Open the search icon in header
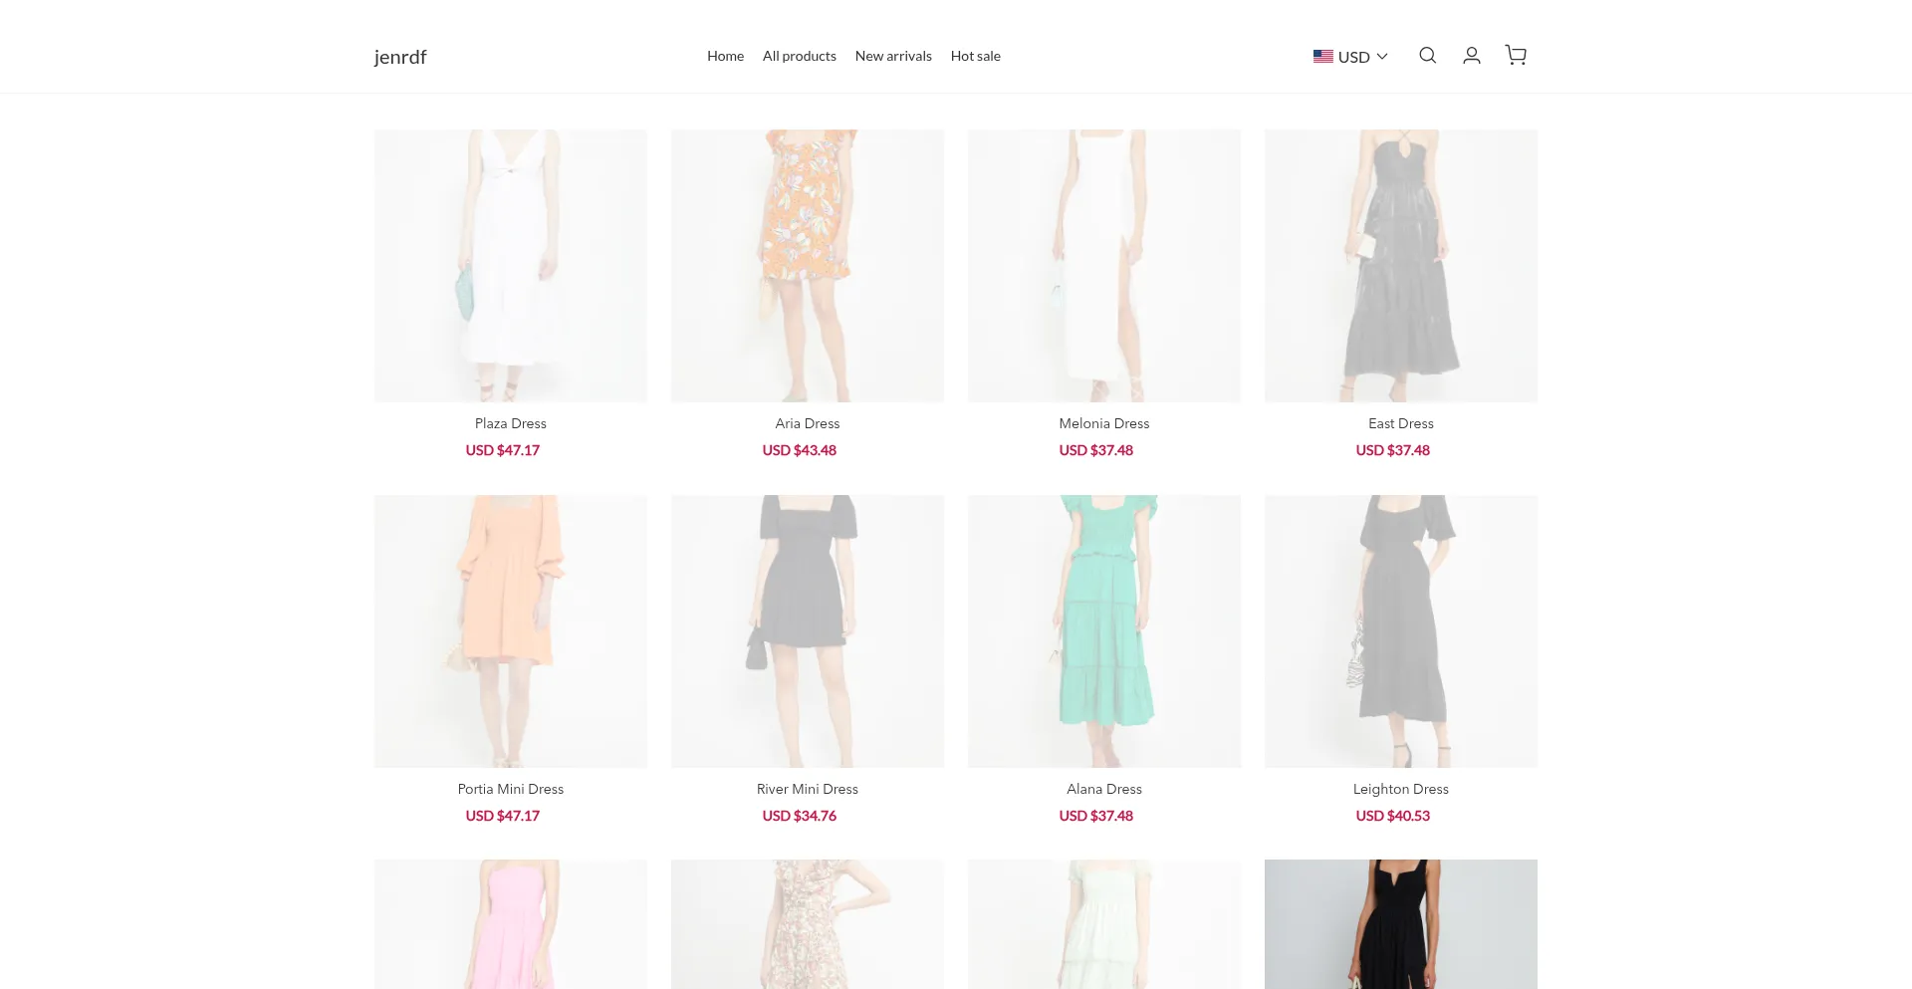The image size is (1912, 989). (1427, 56)
